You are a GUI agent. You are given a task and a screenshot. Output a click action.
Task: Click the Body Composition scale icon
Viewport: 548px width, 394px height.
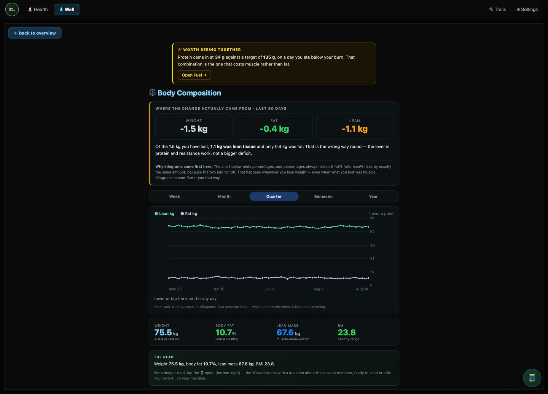tap(152, 93)
